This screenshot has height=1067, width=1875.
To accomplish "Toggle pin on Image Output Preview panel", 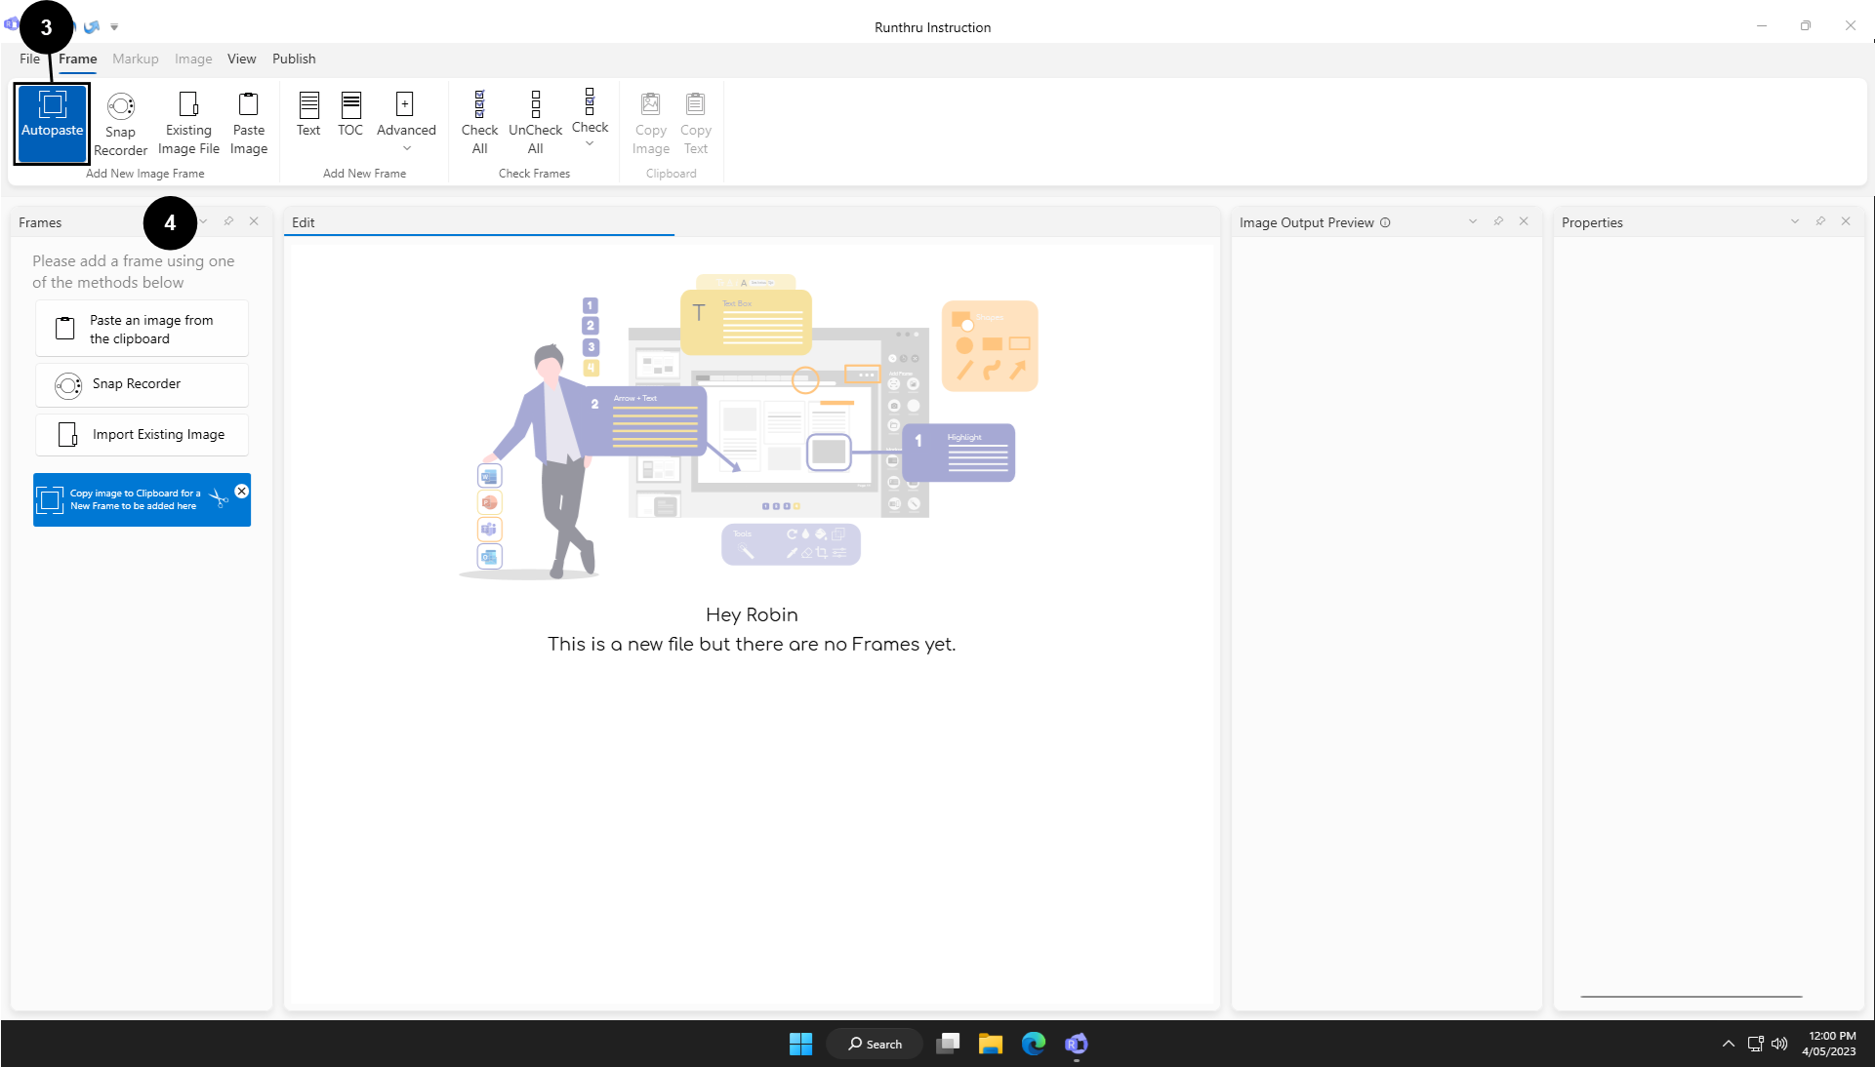I will (1498, 221).
